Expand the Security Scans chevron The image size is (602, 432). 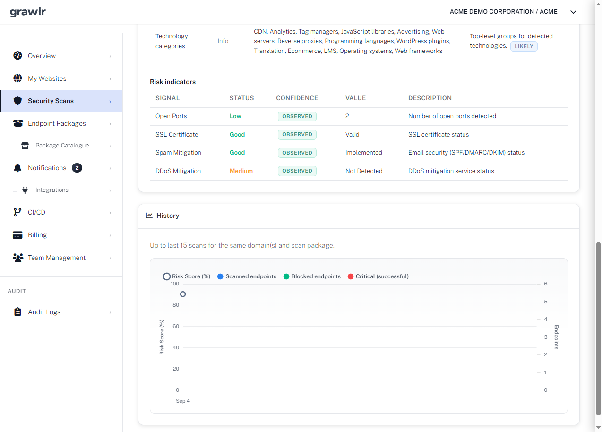pyautogui.click(x=110, y=101)
